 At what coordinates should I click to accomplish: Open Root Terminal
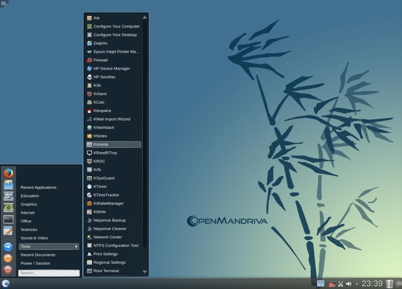point(114,271)
